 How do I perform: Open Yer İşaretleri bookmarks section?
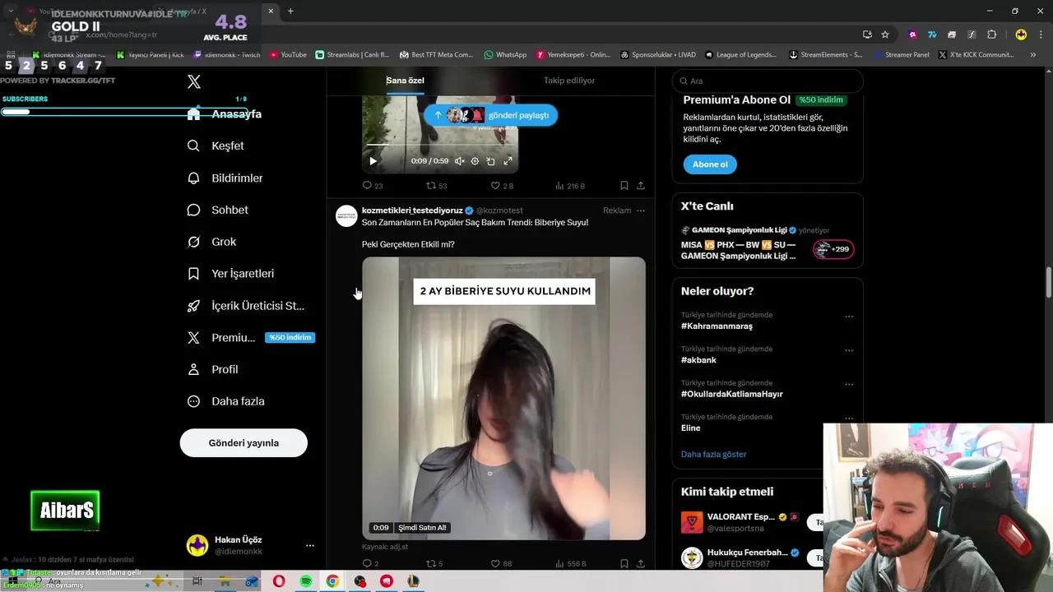(x=193, y=273)
